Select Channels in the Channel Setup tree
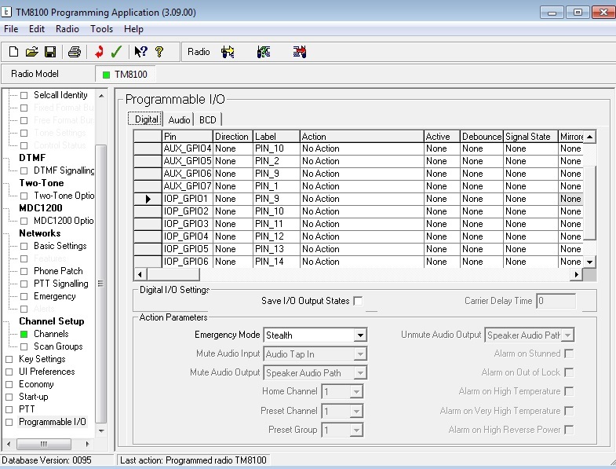Image resolution: width=616 pixels, height=469 pixels. [50, 334]
